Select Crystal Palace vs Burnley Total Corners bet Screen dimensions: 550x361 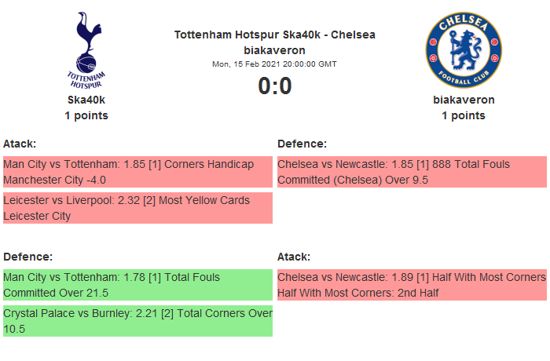(137, 321)
